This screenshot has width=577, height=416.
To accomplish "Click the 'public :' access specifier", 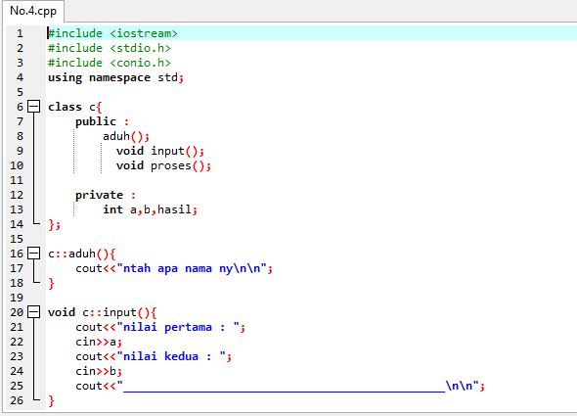I will (103, 121).
